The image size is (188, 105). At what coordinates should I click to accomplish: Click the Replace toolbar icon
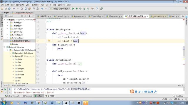pos(38,9)
